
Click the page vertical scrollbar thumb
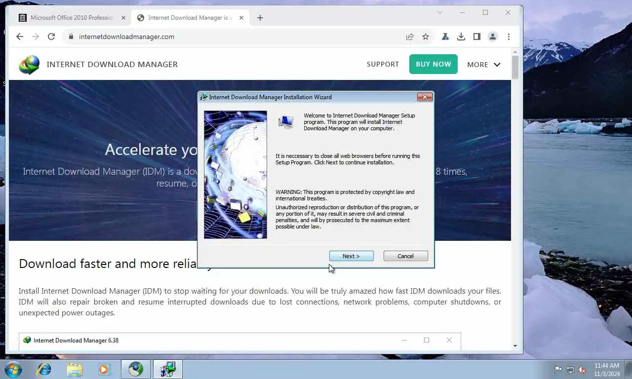(x=515, y=68)
